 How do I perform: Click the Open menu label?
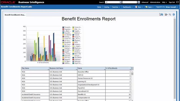(x=150, y=7)
